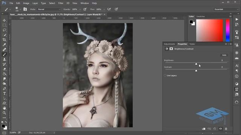Switch to the Adjustments tab
241x135 pixels.
169,44
